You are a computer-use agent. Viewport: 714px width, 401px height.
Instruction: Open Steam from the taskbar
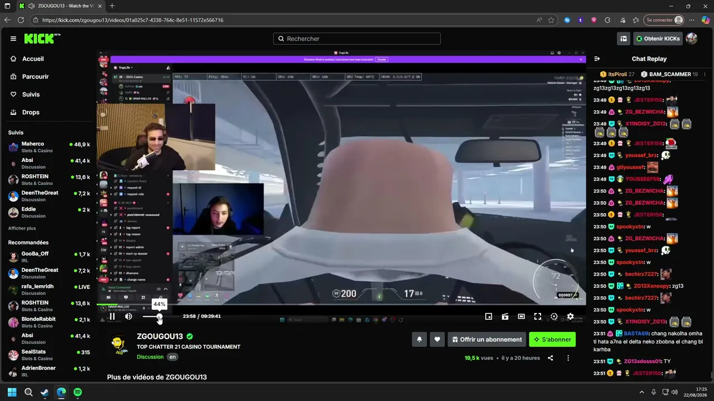[45, 392]
